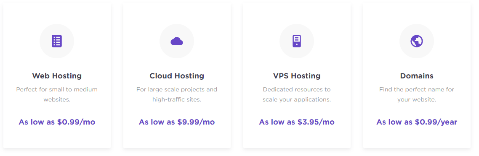Click the VPS Hosting server icon
This screenshot has height=156, width=479.
pyautogui.click(x=297, y=41)
